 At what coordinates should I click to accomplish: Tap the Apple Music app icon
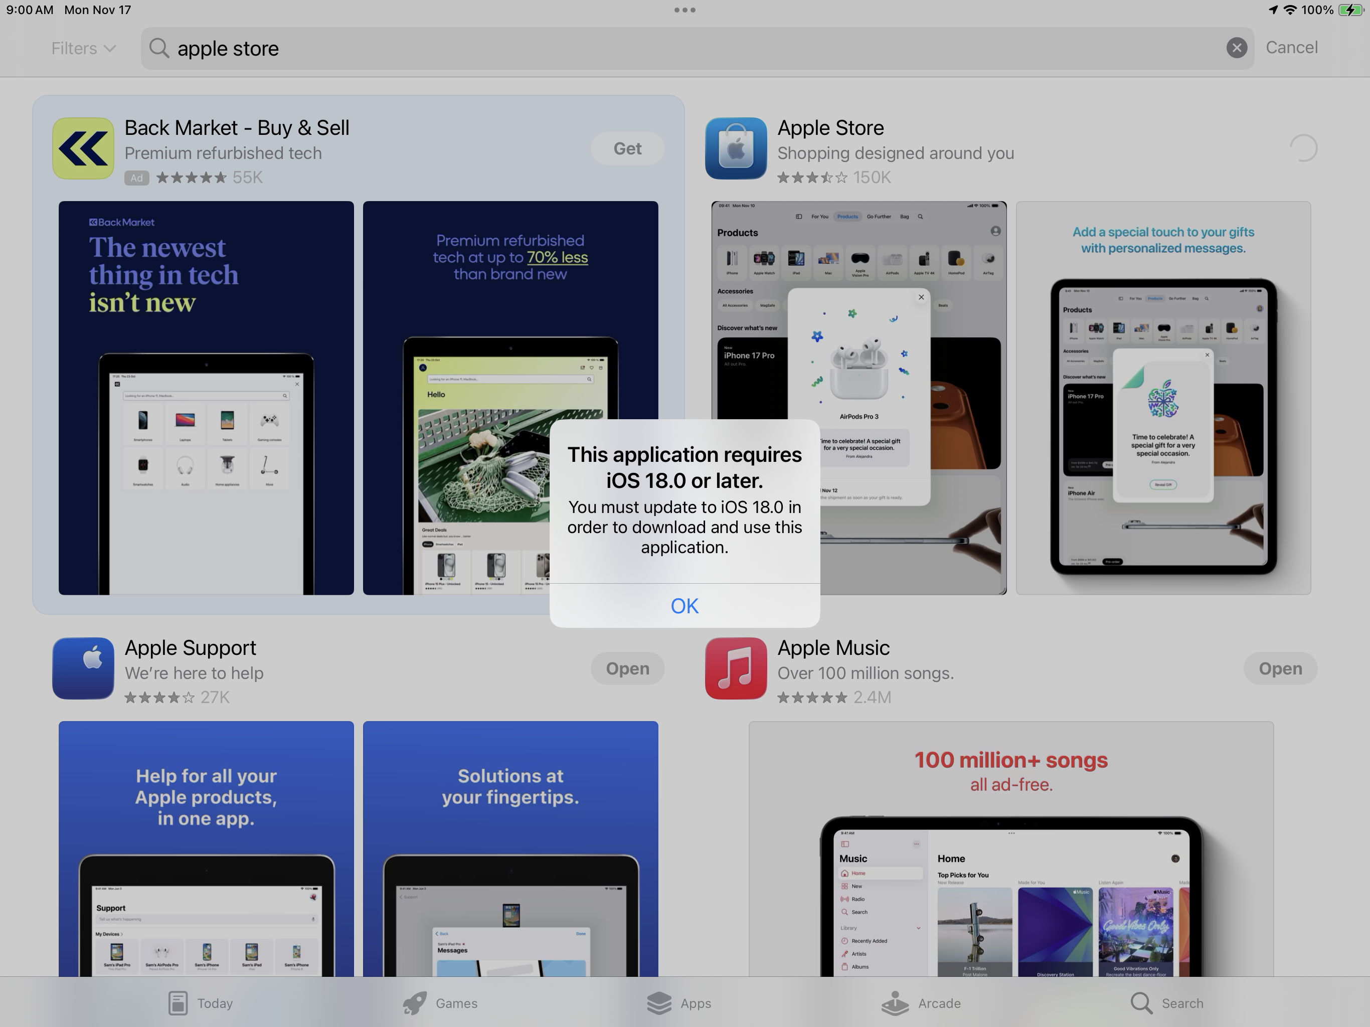736,668
